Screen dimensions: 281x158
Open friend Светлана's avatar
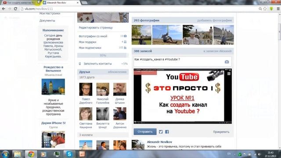[86, 114]
